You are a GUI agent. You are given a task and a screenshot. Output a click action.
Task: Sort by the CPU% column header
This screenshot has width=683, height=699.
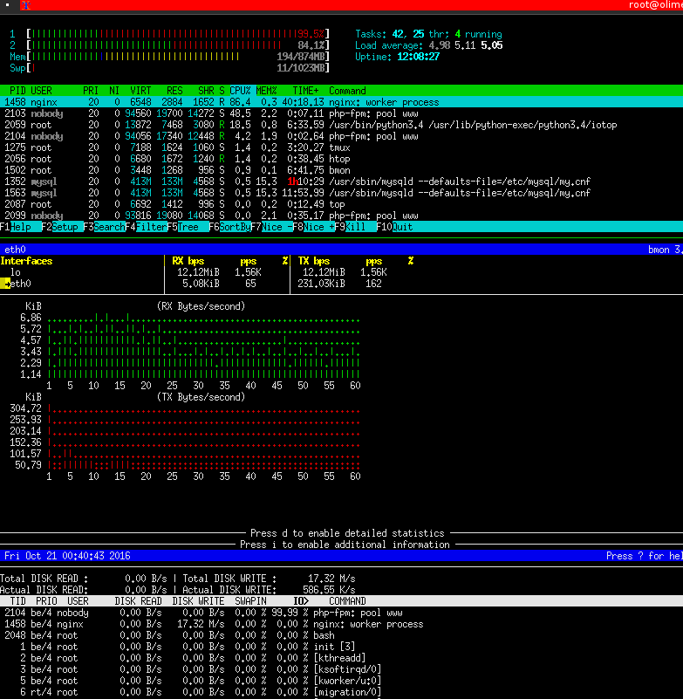pyautogui.click(x=240, y=91)
